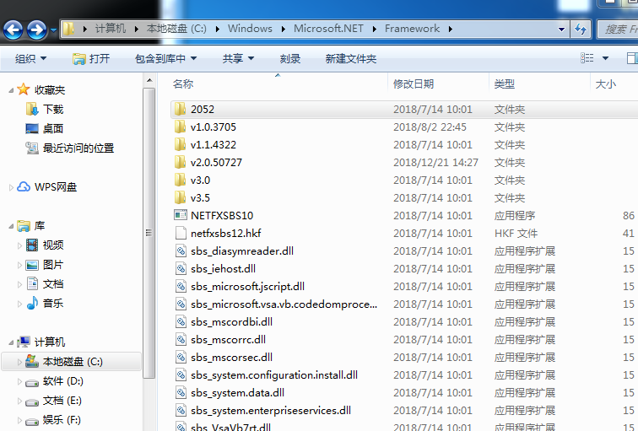Screen dimensions: 638x431
Task: Select 文档 (E:) drive in tree
Action: [62, 401]
